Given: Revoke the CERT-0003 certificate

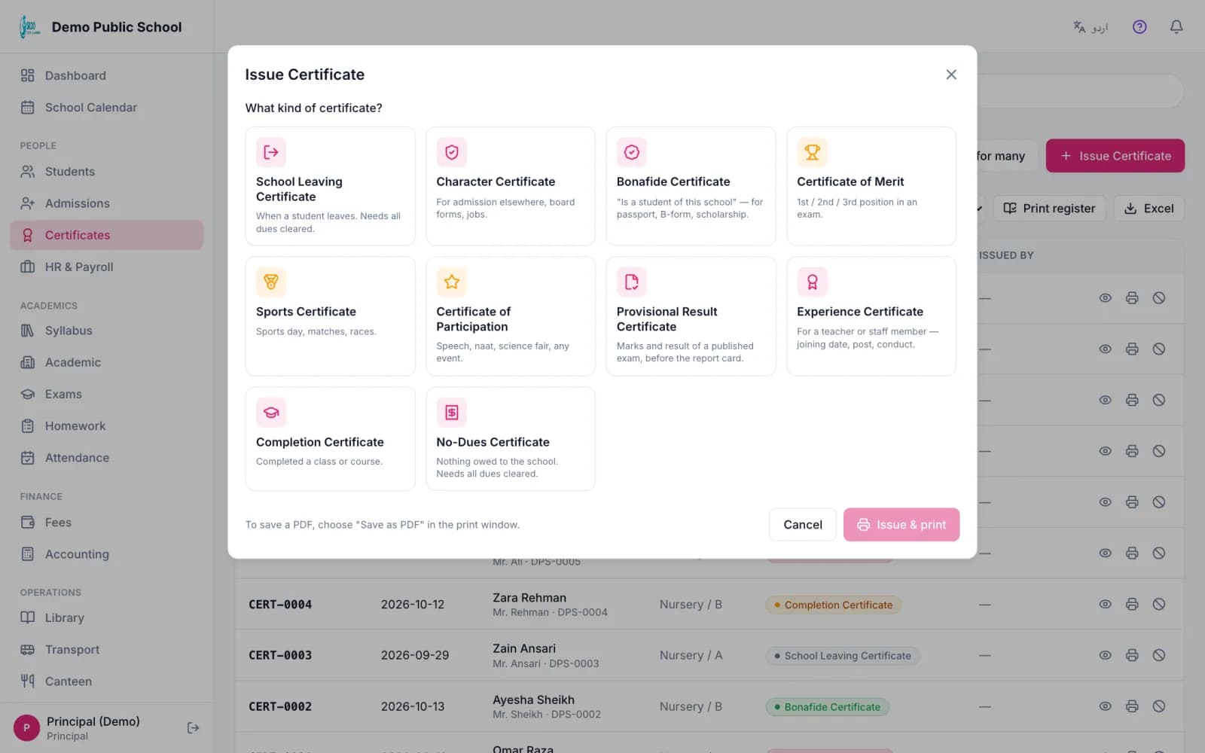Looking at the screenshot, I should point(1159,655).
